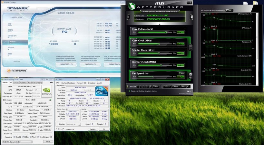
Task: Select Afterburner profile slot 3
Action: tap(144, 87)
